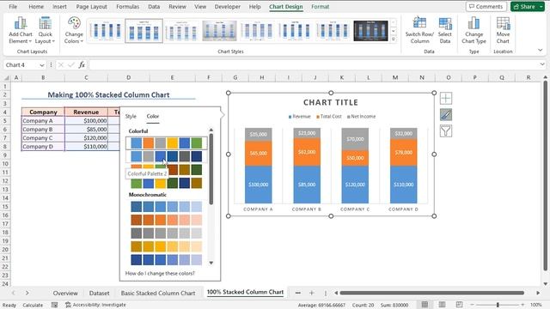Select the blue Monochromatic palette row
The image size is (550, 309).
pyautogui.click(x=166, y=206)
